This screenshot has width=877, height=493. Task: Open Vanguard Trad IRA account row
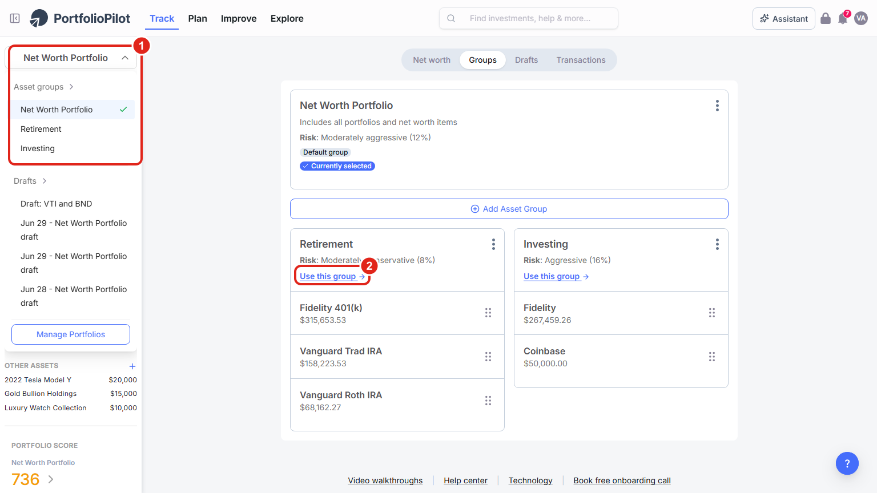pyautogui.click(x=397, y=357)
